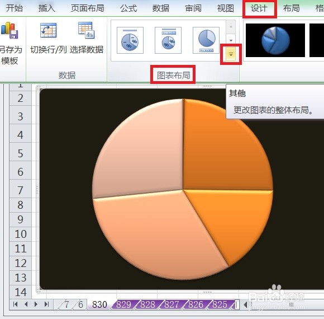The height and width of the screenshot is (319, 324).
Task: Go to previous sheet tab arrow
Action: (26, 304)
